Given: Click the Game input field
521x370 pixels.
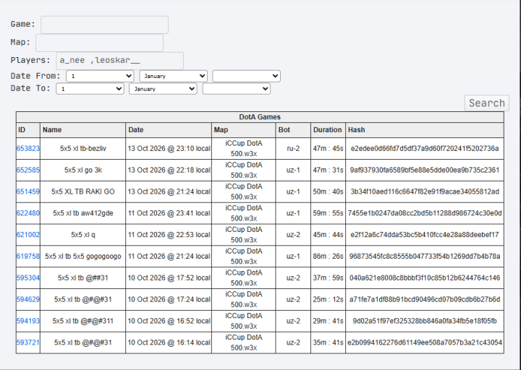Looking at the screenshot, I should 104,25.
